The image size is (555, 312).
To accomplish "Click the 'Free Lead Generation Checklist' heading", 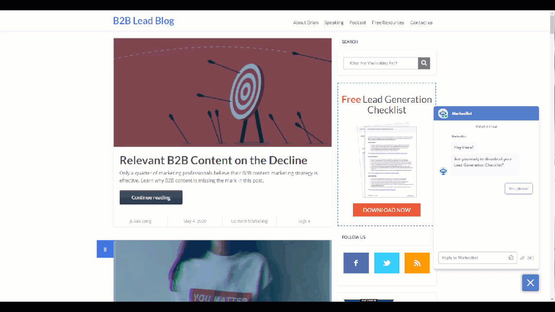I will tap(387, 105).
